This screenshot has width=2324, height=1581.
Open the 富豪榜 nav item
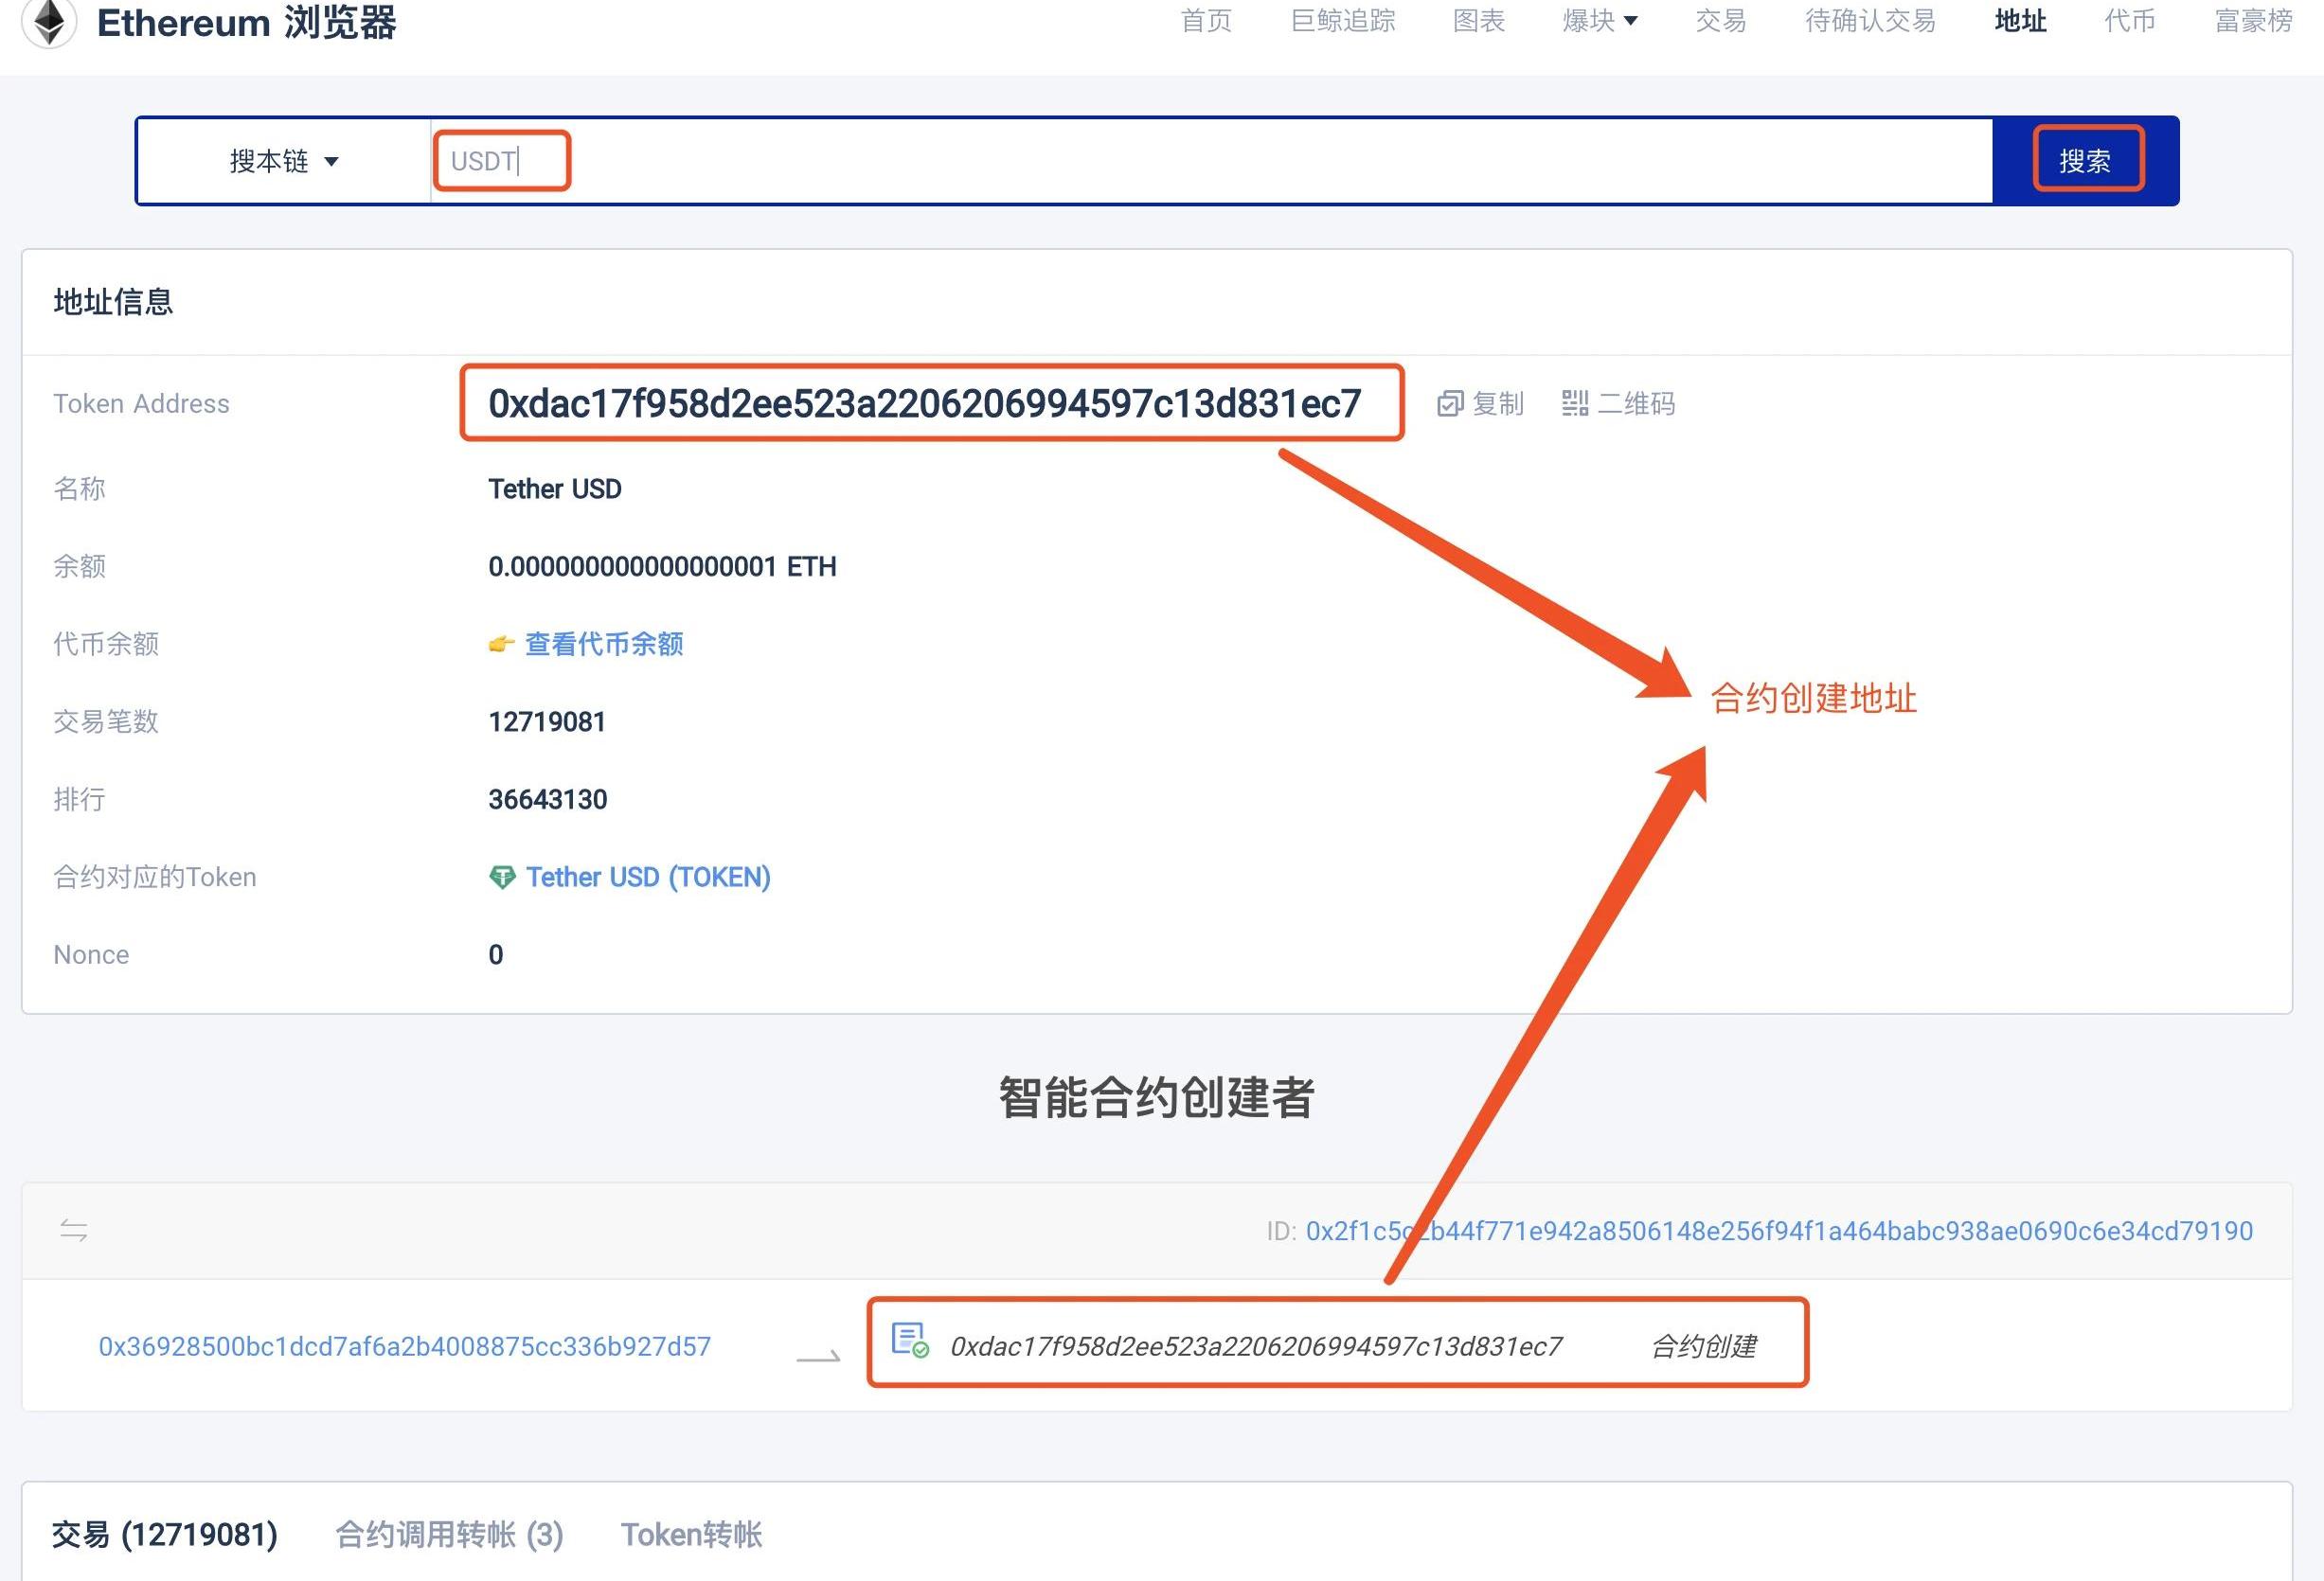(x=2254, y=21)
